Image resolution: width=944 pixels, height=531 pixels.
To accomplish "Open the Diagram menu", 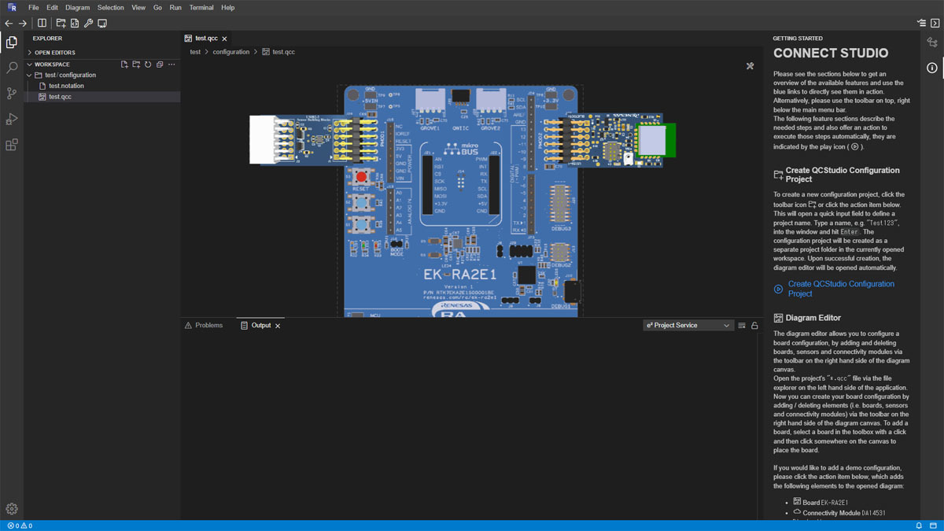I will coord(77,8).
